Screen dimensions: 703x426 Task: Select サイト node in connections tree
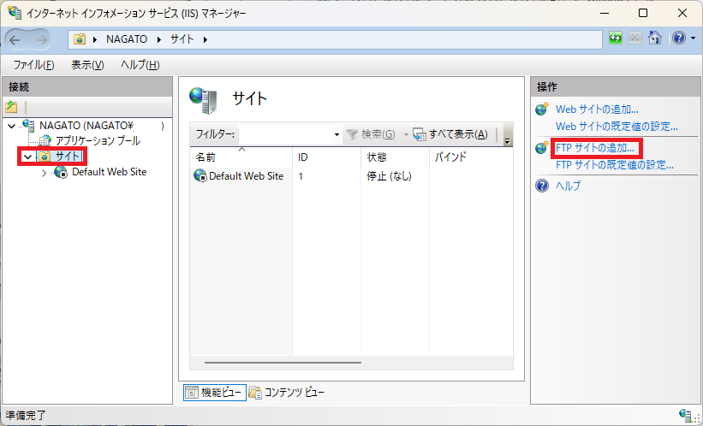68,157
